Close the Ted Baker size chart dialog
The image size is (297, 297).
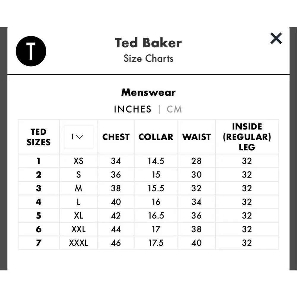pyautogui.click(x=276, y=38)
